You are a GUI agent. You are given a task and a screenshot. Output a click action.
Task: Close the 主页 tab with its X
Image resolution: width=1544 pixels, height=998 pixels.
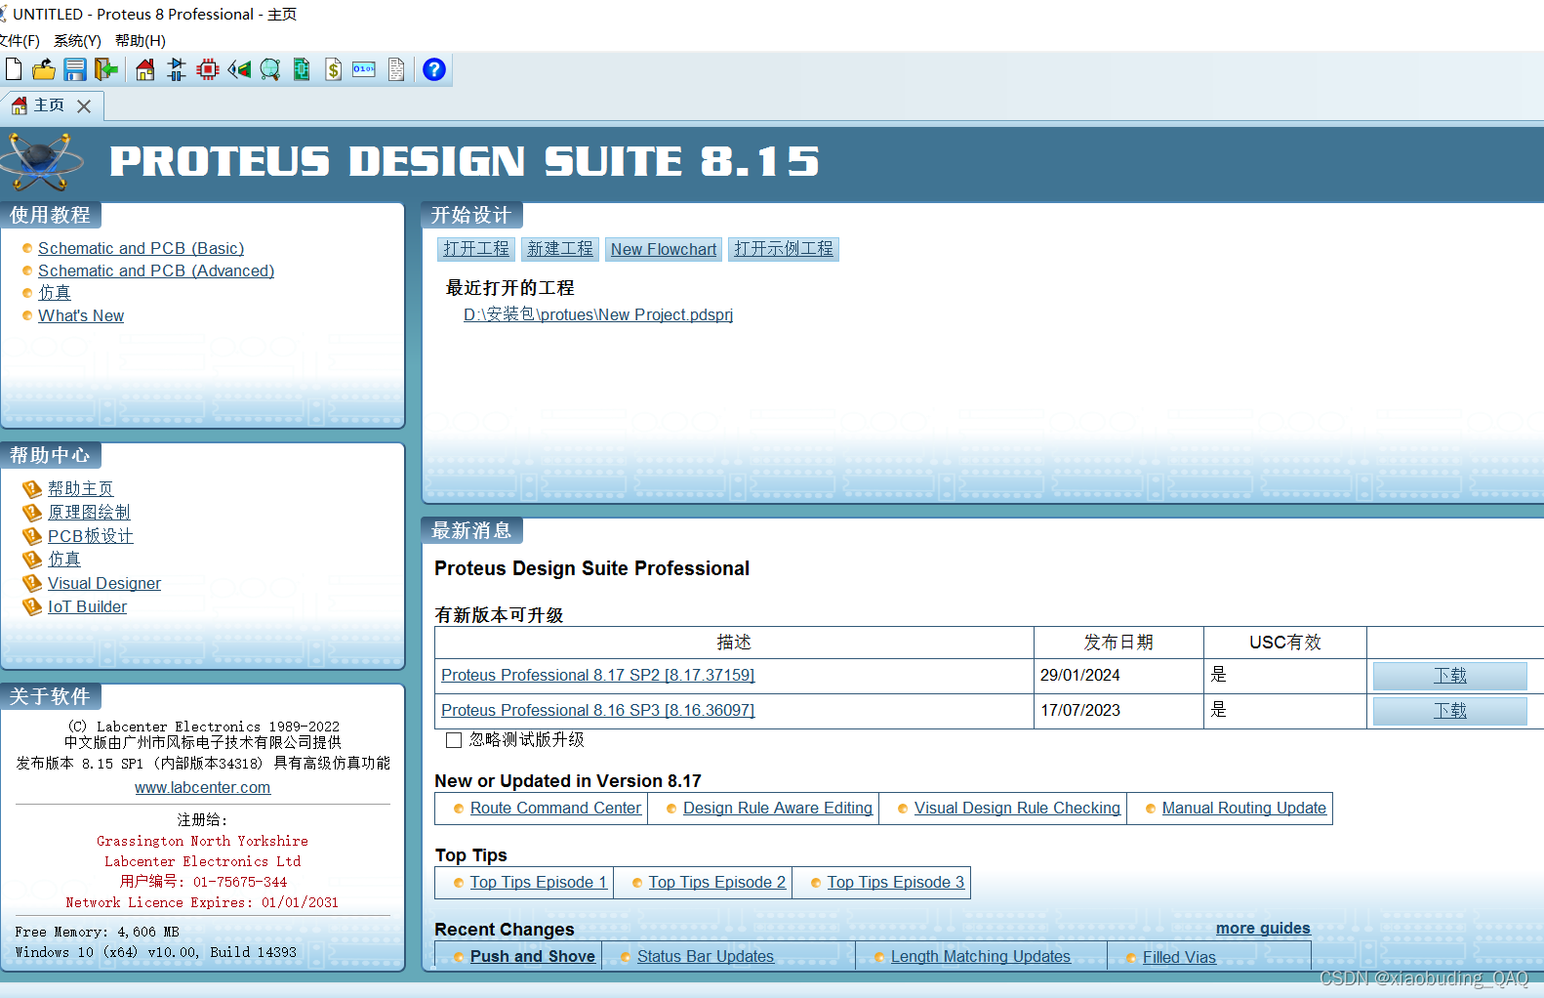pos(84,105)
